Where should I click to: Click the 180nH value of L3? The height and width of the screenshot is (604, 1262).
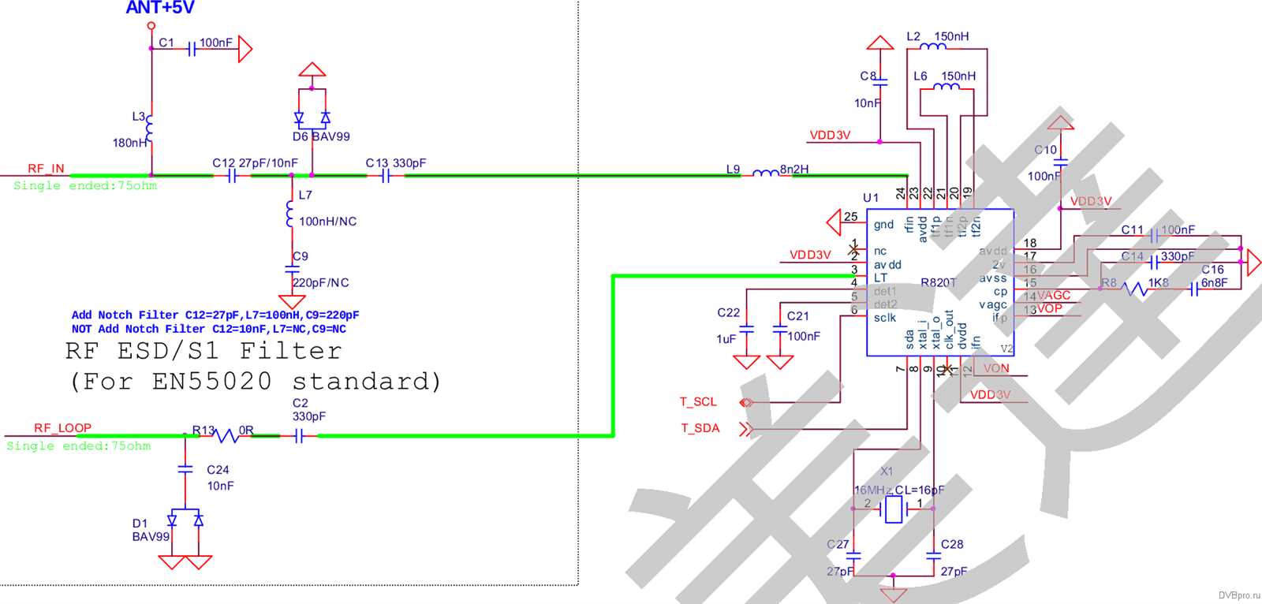coord(129,143)
